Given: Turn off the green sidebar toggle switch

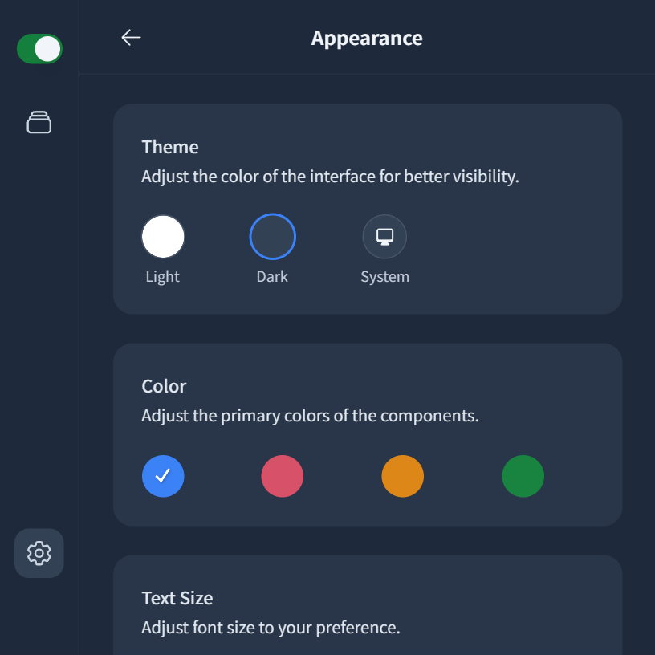Looking at the screenshot, I should 39,49.
